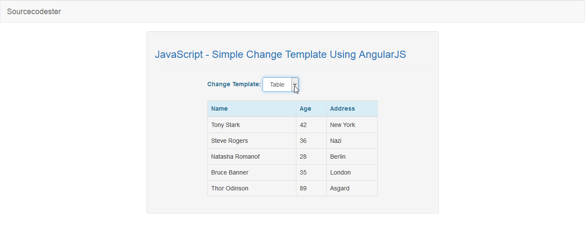
Task: Click the page heading about AngularJS template
Action: [281, 54]
